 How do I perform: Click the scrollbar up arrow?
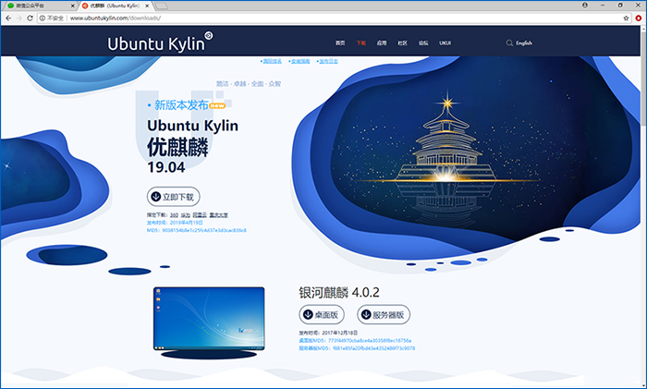coord(643,29)
